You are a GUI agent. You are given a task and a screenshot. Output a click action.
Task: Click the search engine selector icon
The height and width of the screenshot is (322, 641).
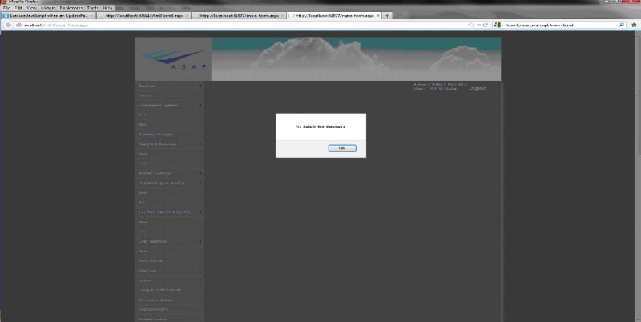[497, 26]
